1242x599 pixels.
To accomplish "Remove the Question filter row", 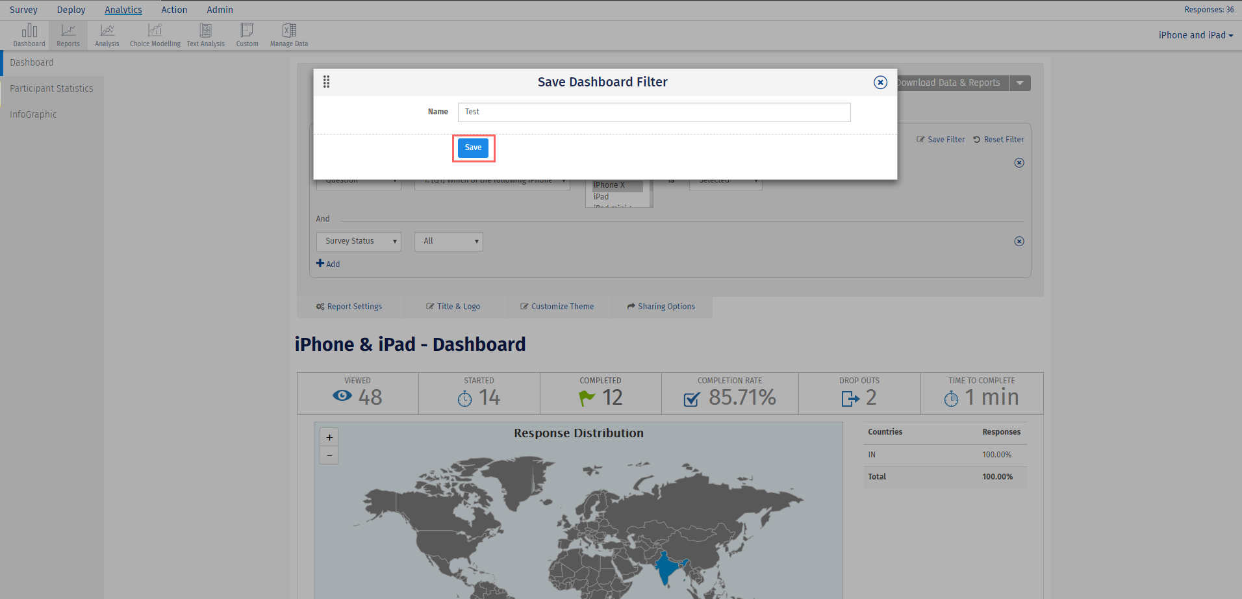I will click(x=1019, y=162).
